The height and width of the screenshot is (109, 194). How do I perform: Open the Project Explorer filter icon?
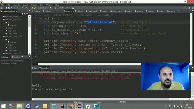point(27,14)
